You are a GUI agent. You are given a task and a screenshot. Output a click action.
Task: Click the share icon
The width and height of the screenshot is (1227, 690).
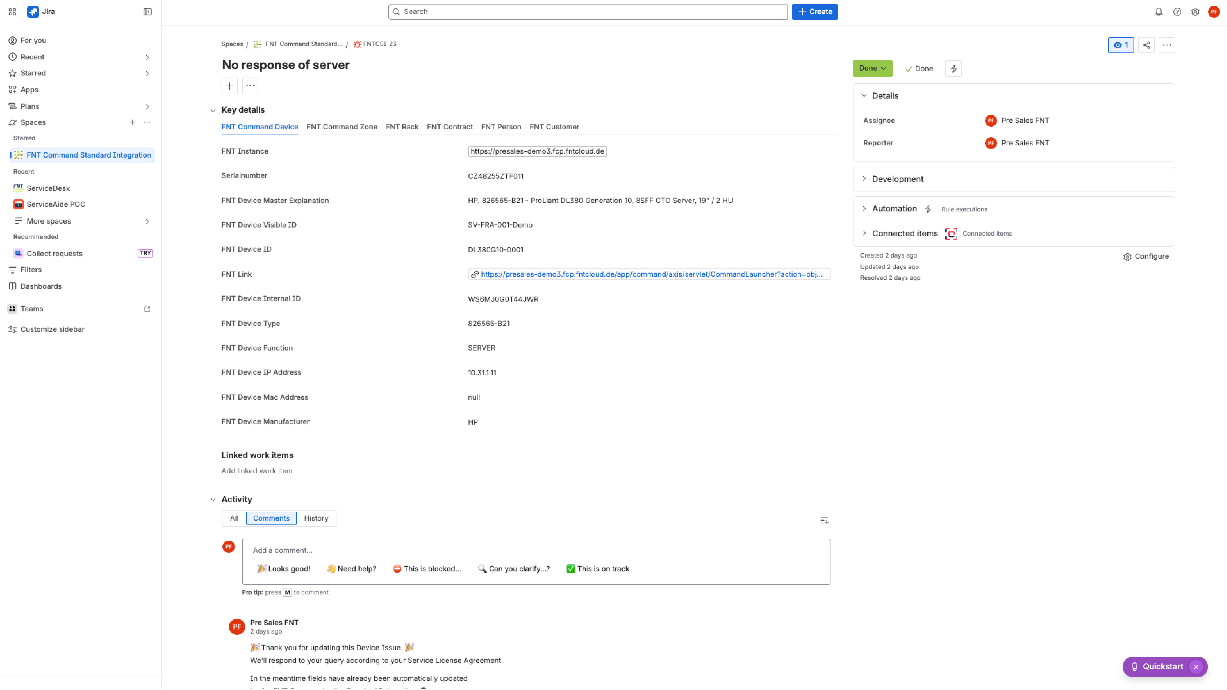click(x=1147, y=45)
